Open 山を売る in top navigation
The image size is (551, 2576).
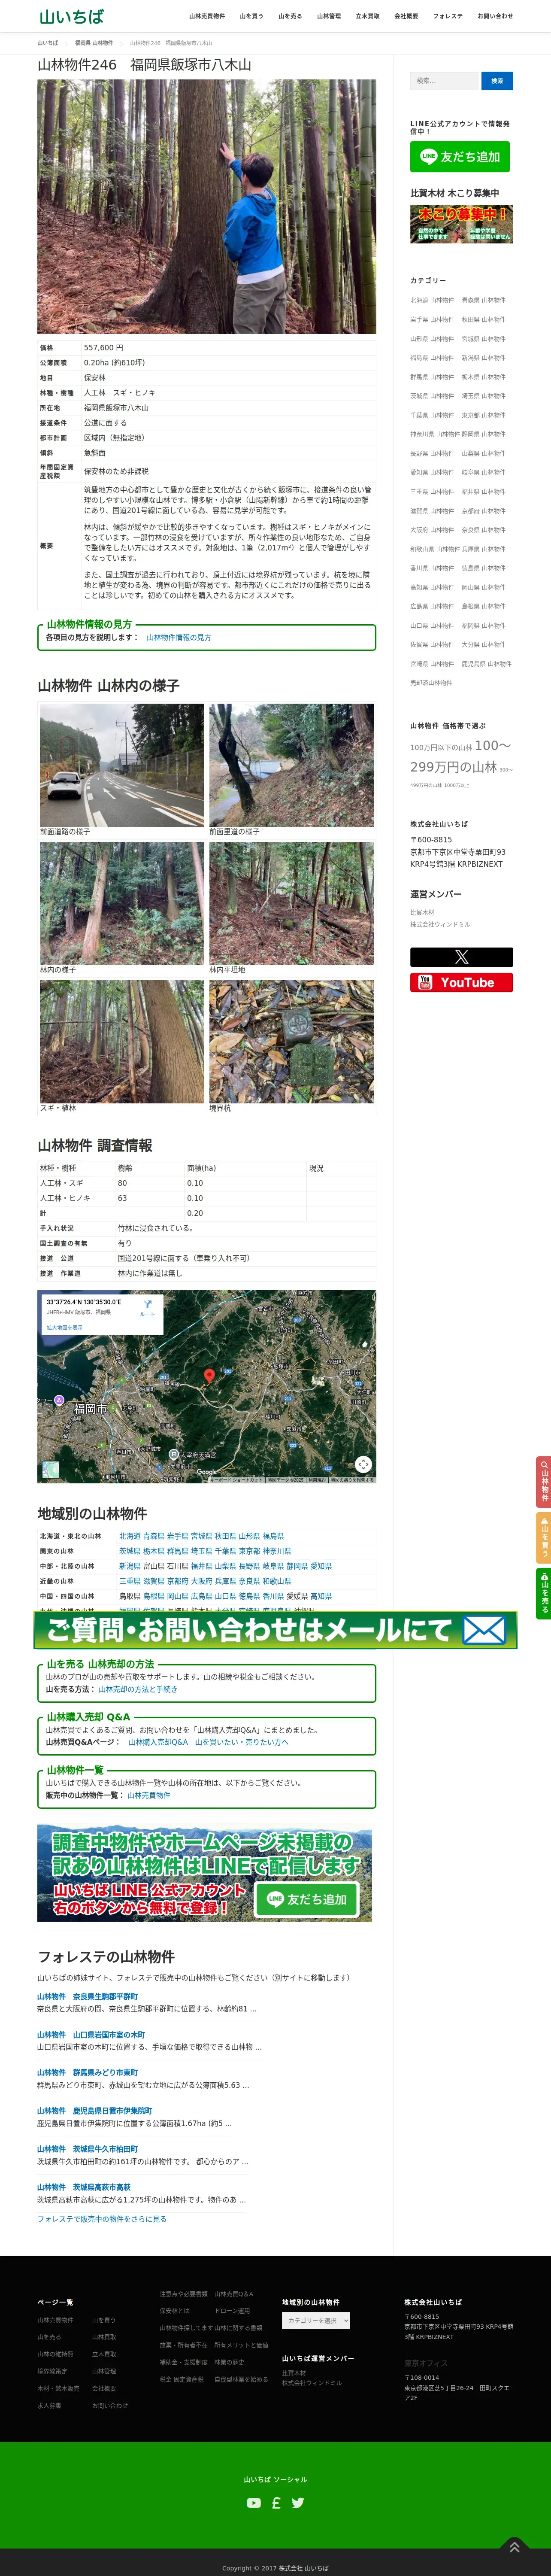[x=290, y=16]
